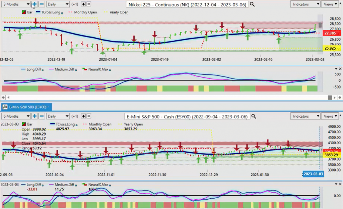Click the Open value 3998.02
The width and height of the screenshot is (343, 209).
coord(39,129)
